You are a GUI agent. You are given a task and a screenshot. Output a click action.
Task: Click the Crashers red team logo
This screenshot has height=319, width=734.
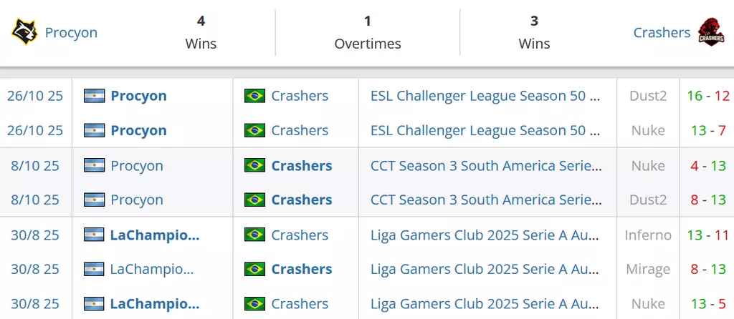point(711,32)
